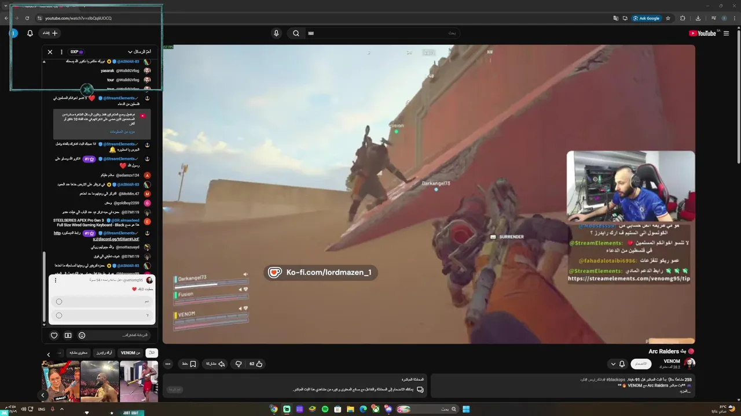The width and height of the screenshot is (741, 416).
Task: Click the Share button
Action: click(215, 364)
